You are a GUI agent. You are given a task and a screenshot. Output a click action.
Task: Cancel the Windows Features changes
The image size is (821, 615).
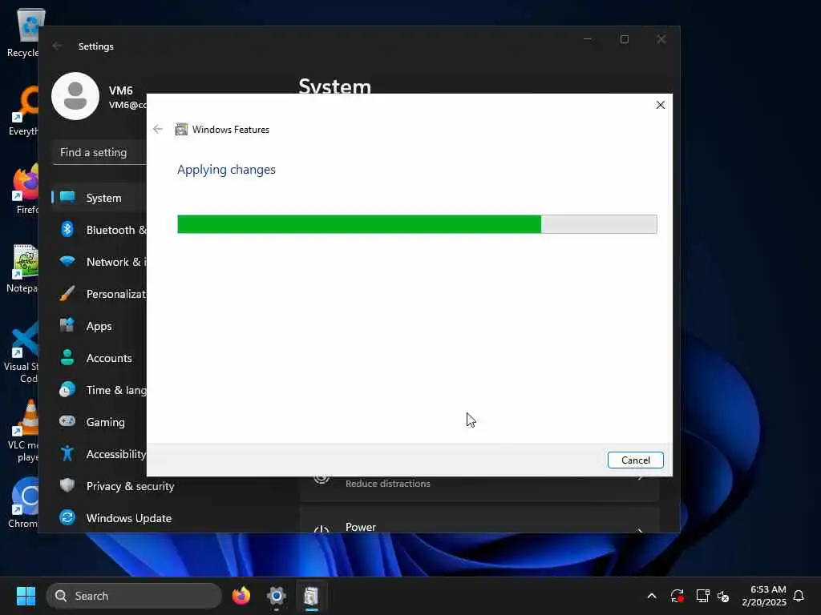click(635, 460)
